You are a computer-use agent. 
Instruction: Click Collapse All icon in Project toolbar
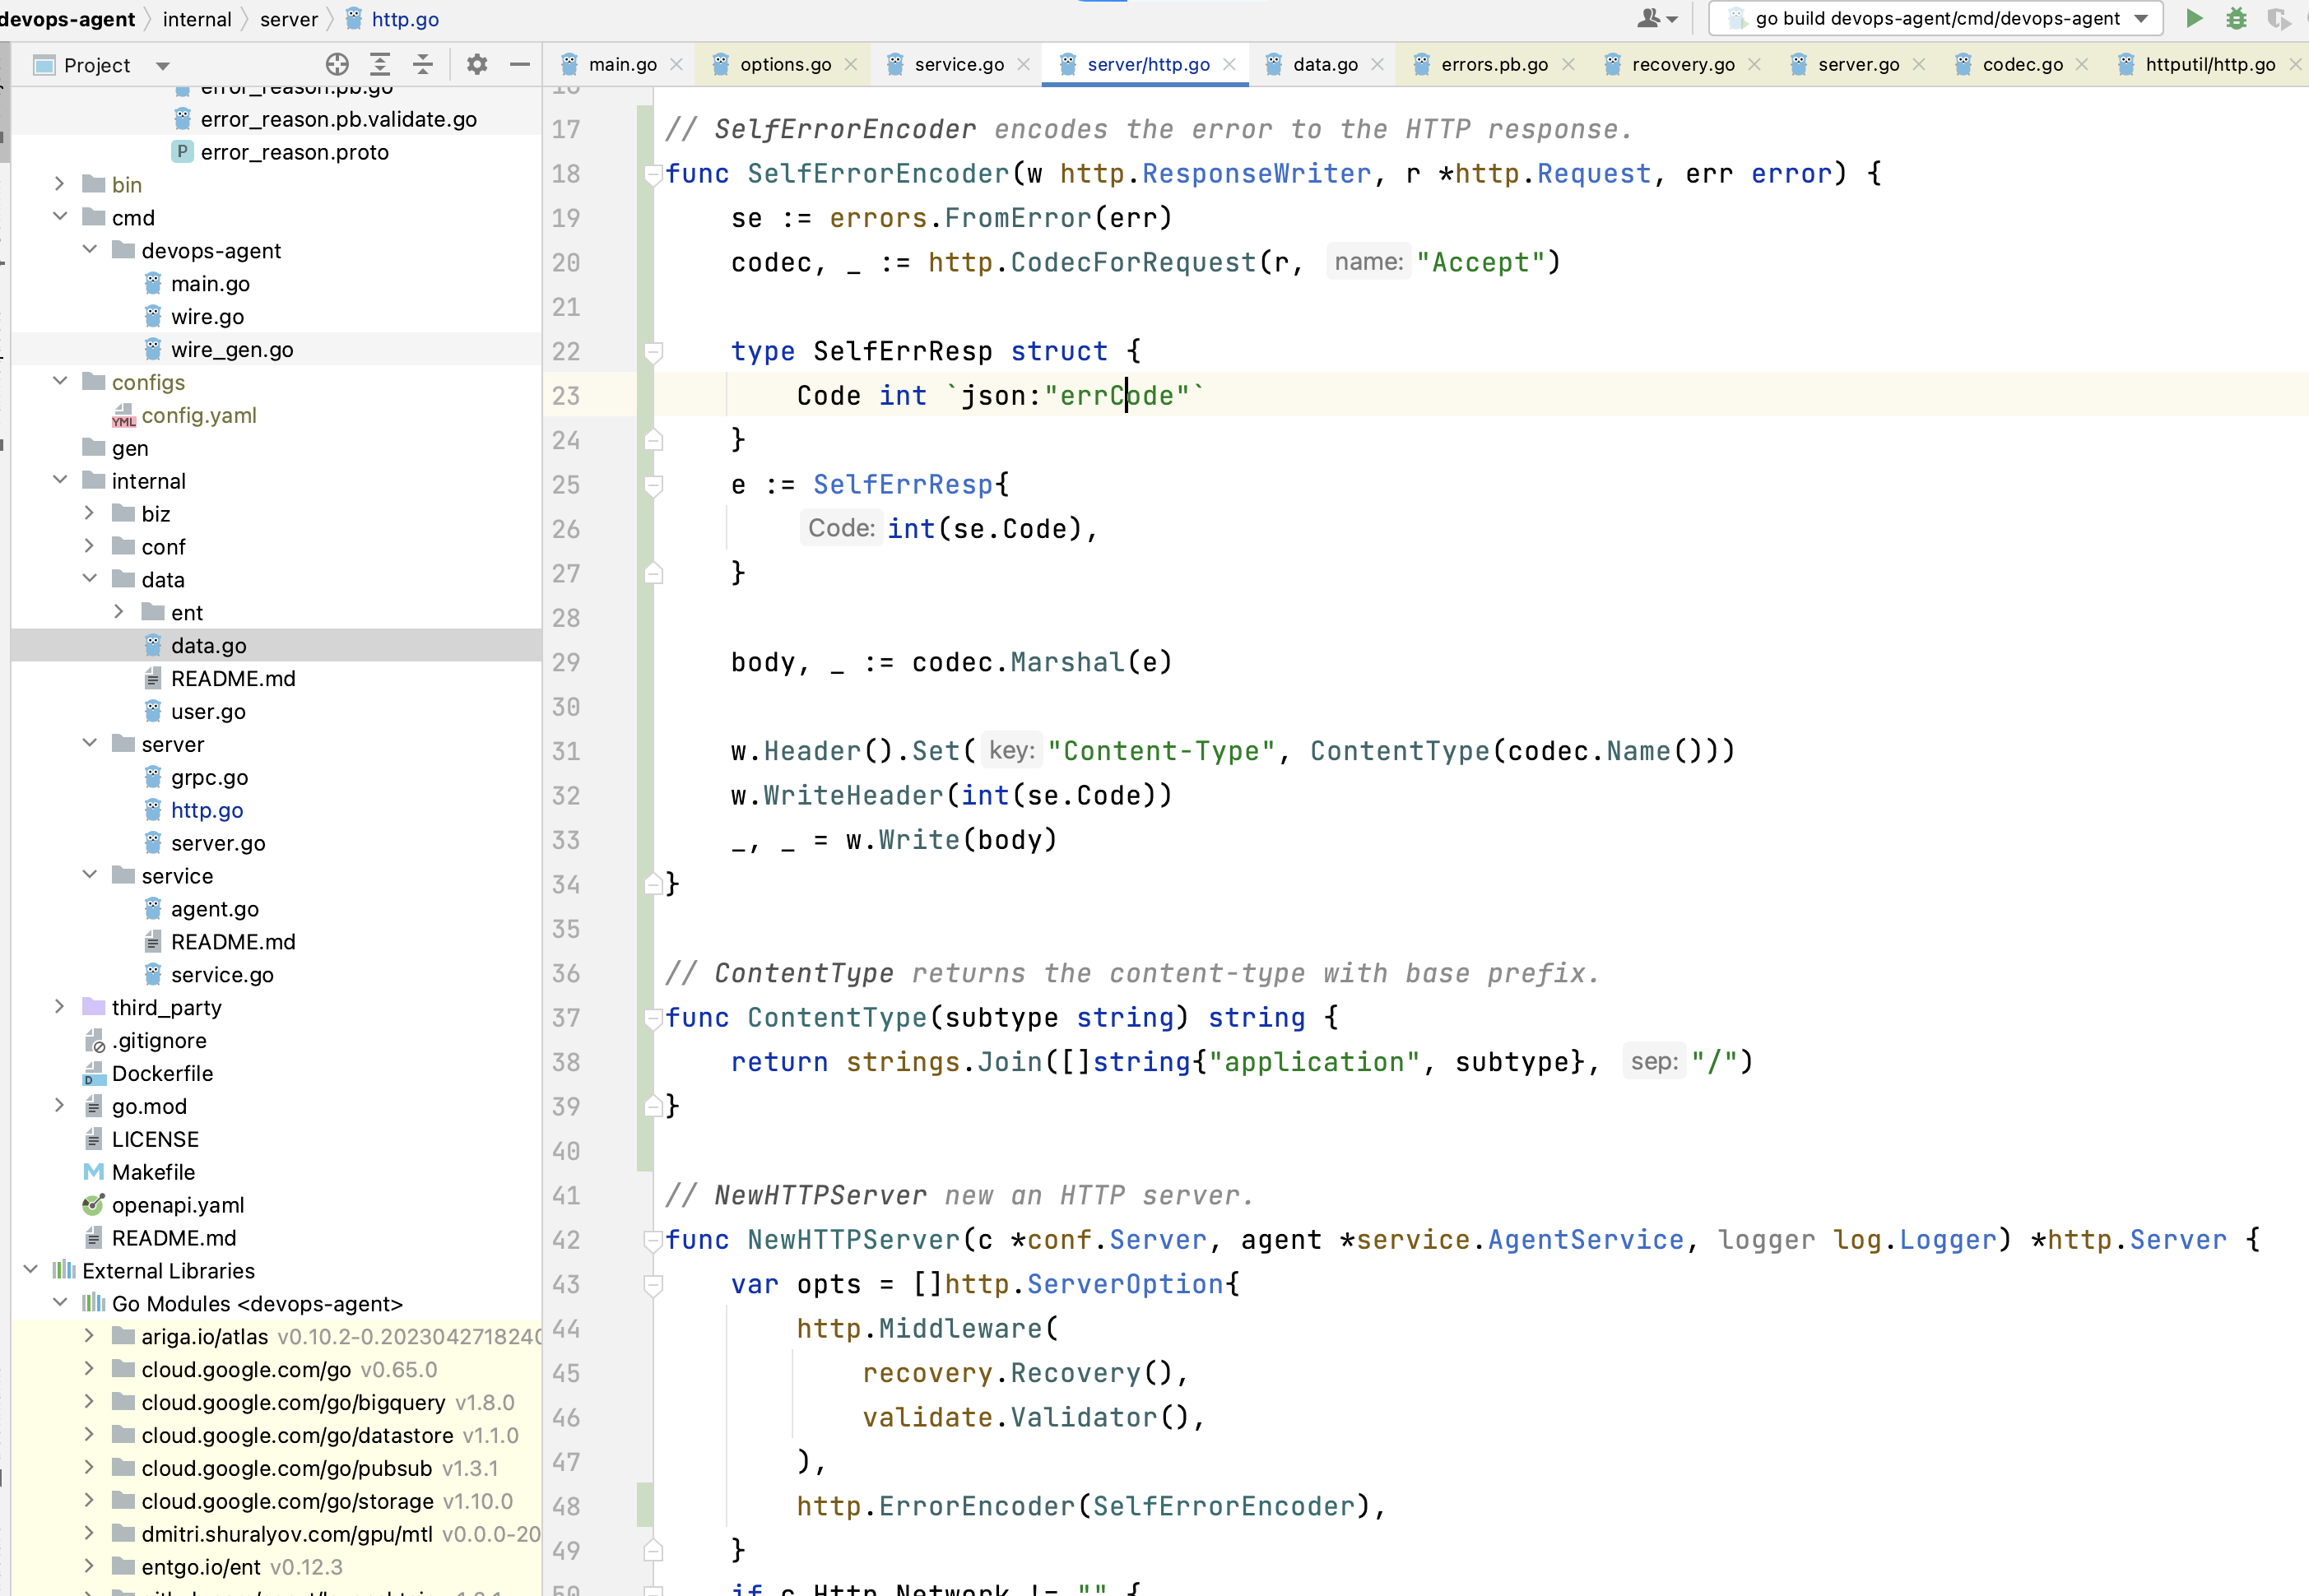[x=423, y=65]
